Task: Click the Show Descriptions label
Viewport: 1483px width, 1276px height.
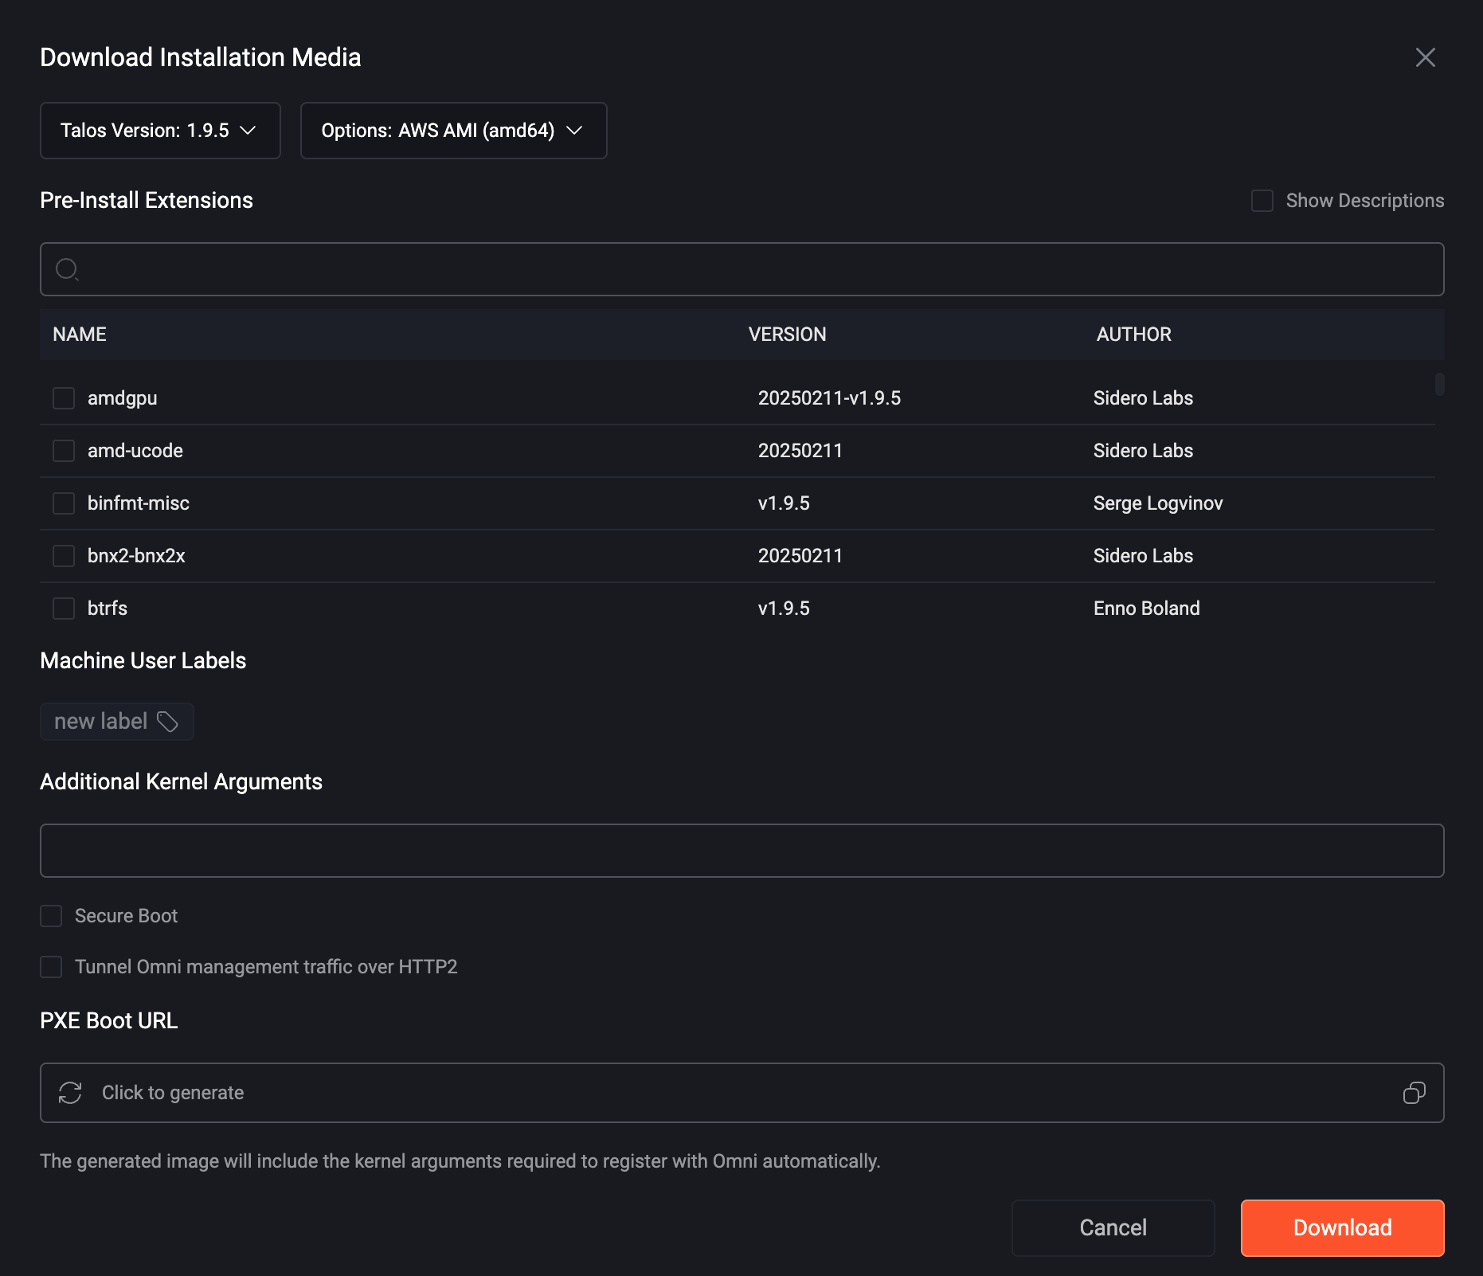Action: click(x=1364, y=201)
